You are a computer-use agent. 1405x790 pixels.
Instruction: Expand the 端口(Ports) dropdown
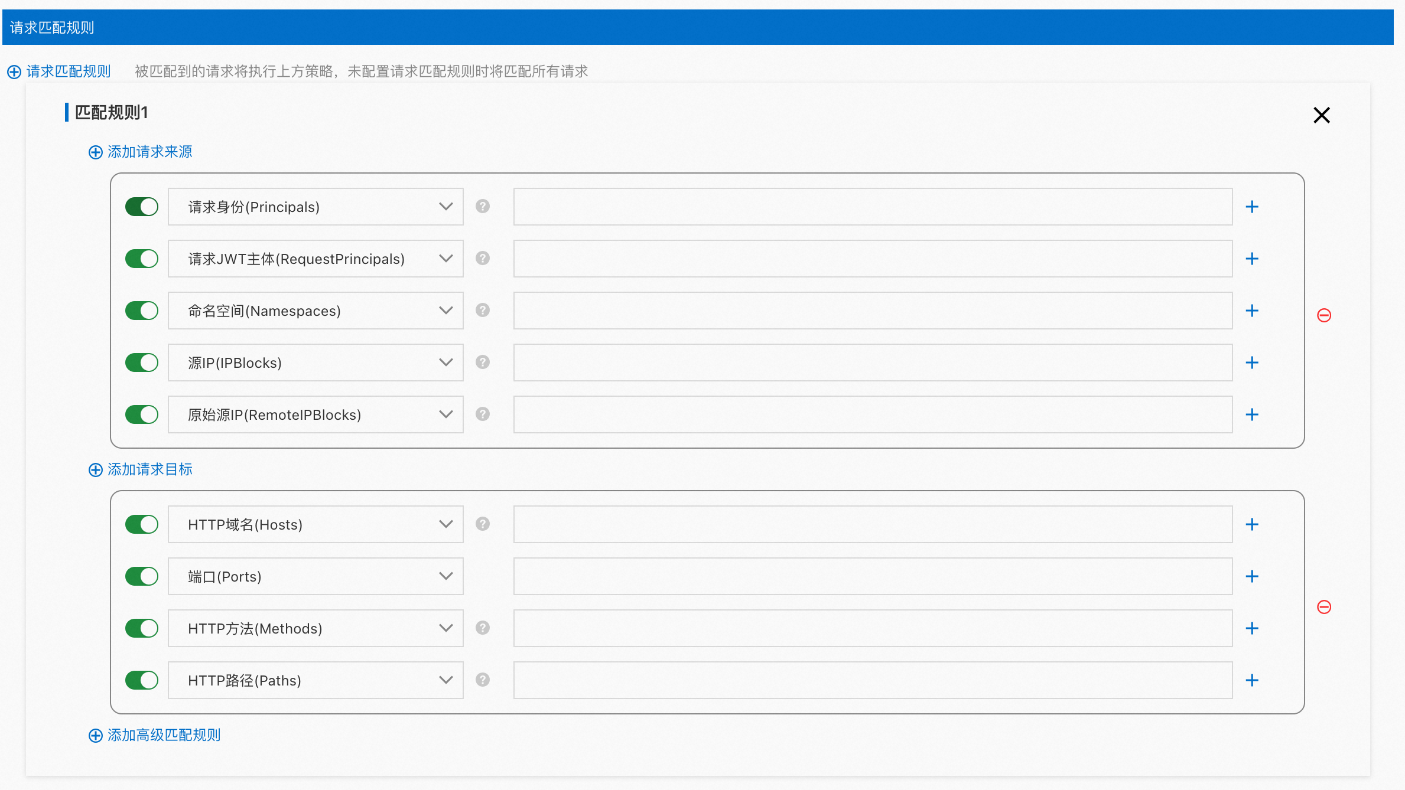316,576
